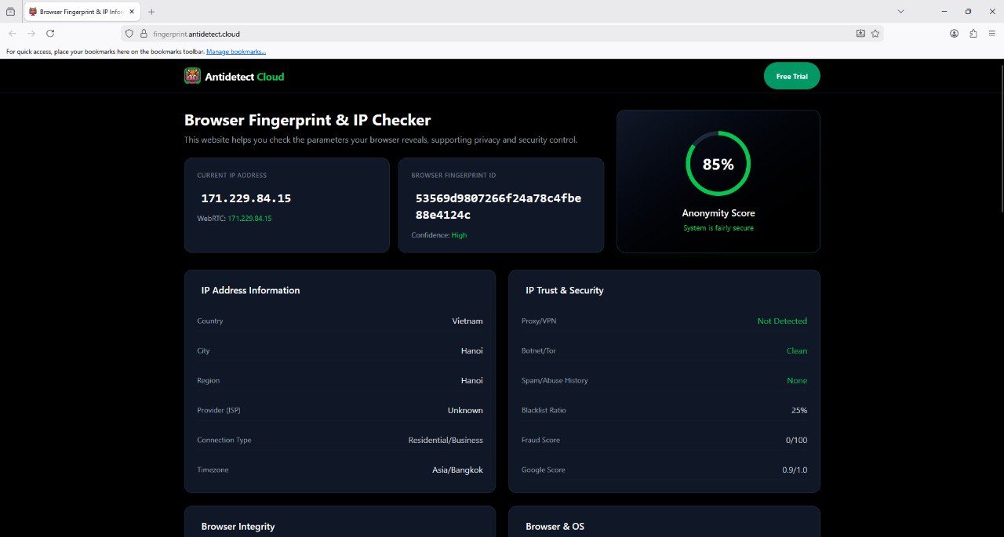Click the Antidetect Cloud logo icon
The image size is (1004, 537).
(x=192, y=76)
